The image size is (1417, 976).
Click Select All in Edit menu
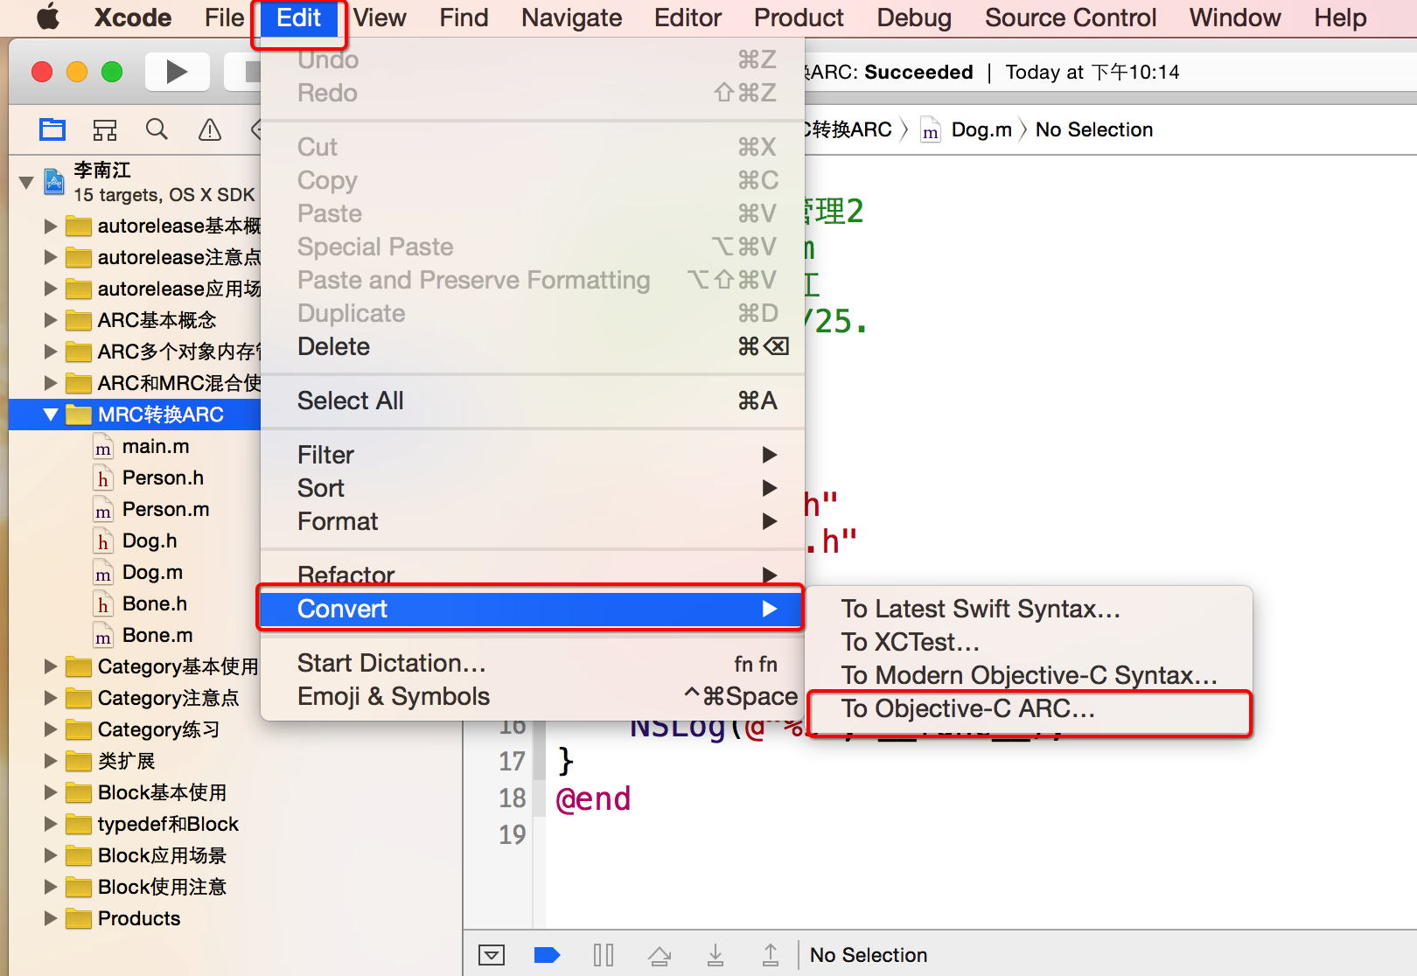coord(533,401)
